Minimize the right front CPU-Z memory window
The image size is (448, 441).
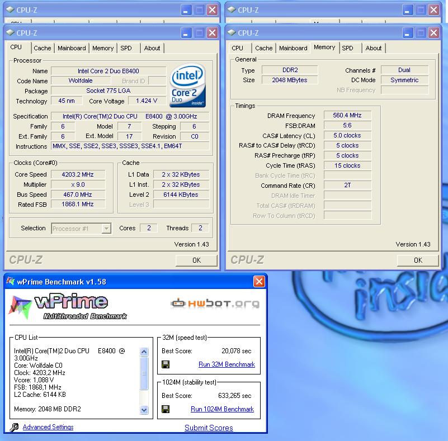[407, 33]
